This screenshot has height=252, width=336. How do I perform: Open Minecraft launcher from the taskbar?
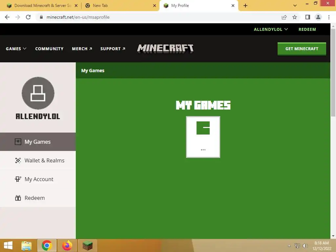[88, 245]
